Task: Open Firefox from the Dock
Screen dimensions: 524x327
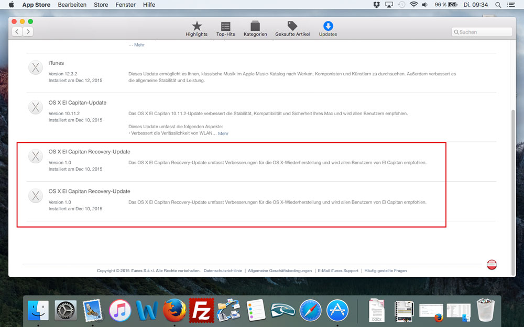Action: pyautogui.click(x=174, y=311)
